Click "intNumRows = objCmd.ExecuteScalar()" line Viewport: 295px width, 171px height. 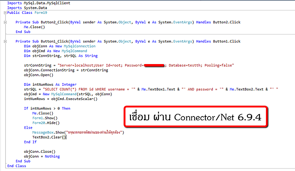coord(61,99)
